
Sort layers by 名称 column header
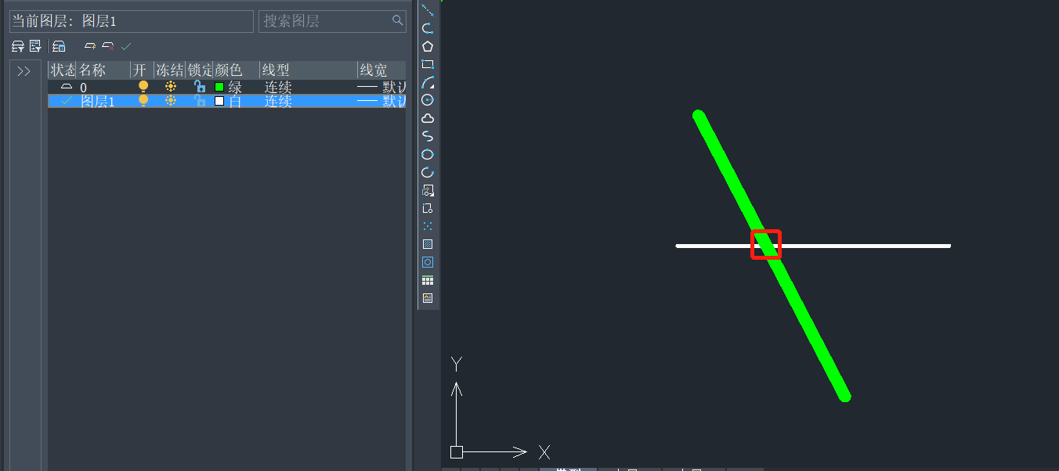click(103, 70)
